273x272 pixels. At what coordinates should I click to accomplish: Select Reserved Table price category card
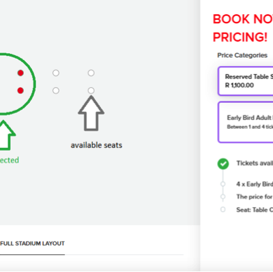click(246, 81)
